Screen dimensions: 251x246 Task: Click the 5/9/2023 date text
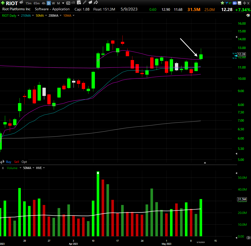coord(129,9)
